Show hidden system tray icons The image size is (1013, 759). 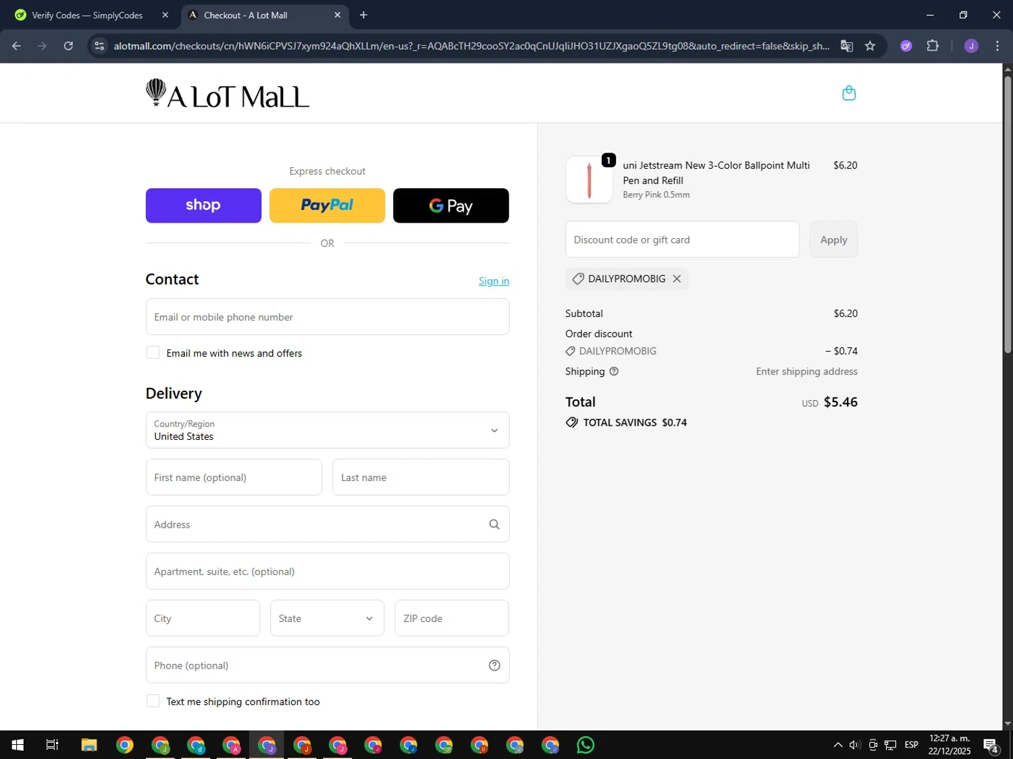[x=837, y=745]
